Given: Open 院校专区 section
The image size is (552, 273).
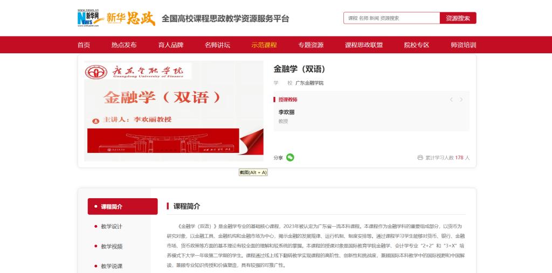Looking at the screenshot, I should pyautogui.click(x=417, y=45).
